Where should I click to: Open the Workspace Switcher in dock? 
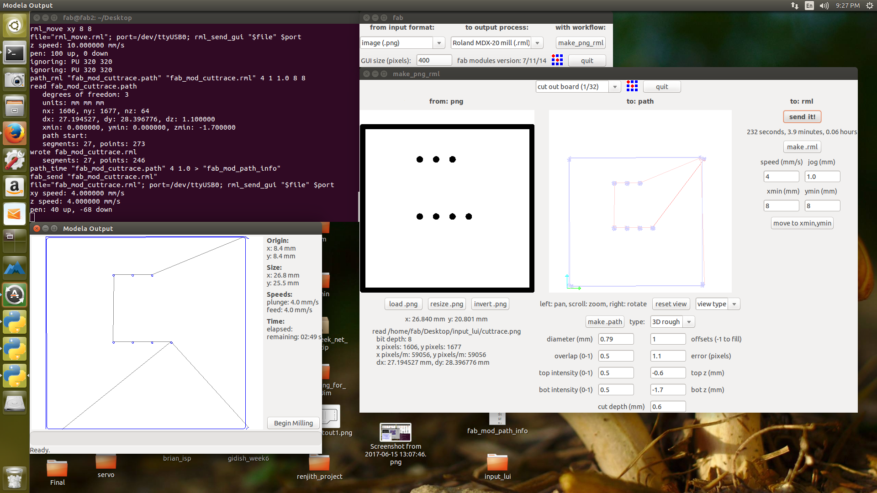[x=15, y=241]
